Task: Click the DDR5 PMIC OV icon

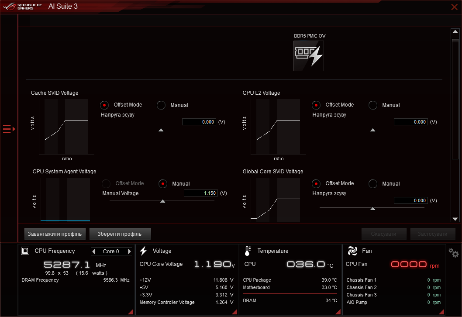Action: click(x=309, y=56)
